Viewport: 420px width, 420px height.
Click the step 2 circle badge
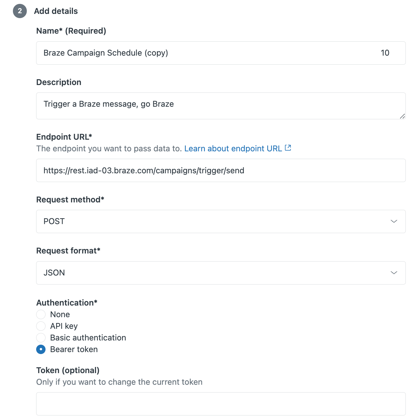pyautogui.click(x=20, y=11)
